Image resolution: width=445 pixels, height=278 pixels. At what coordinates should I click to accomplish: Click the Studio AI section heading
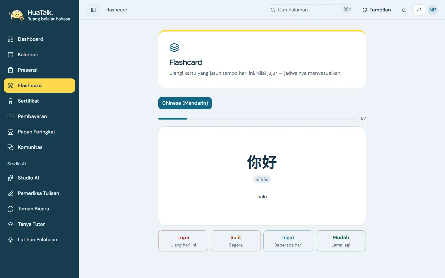tap(17, 164)
